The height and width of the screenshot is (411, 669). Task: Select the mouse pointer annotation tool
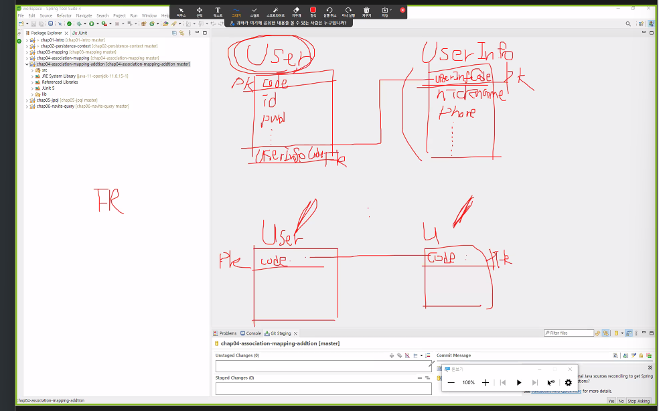click(181, 12)
